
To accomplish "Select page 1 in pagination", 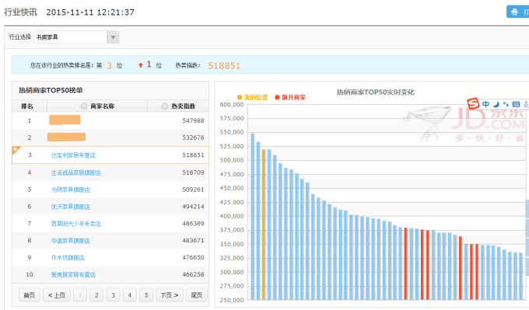I will tap(80, 295).
